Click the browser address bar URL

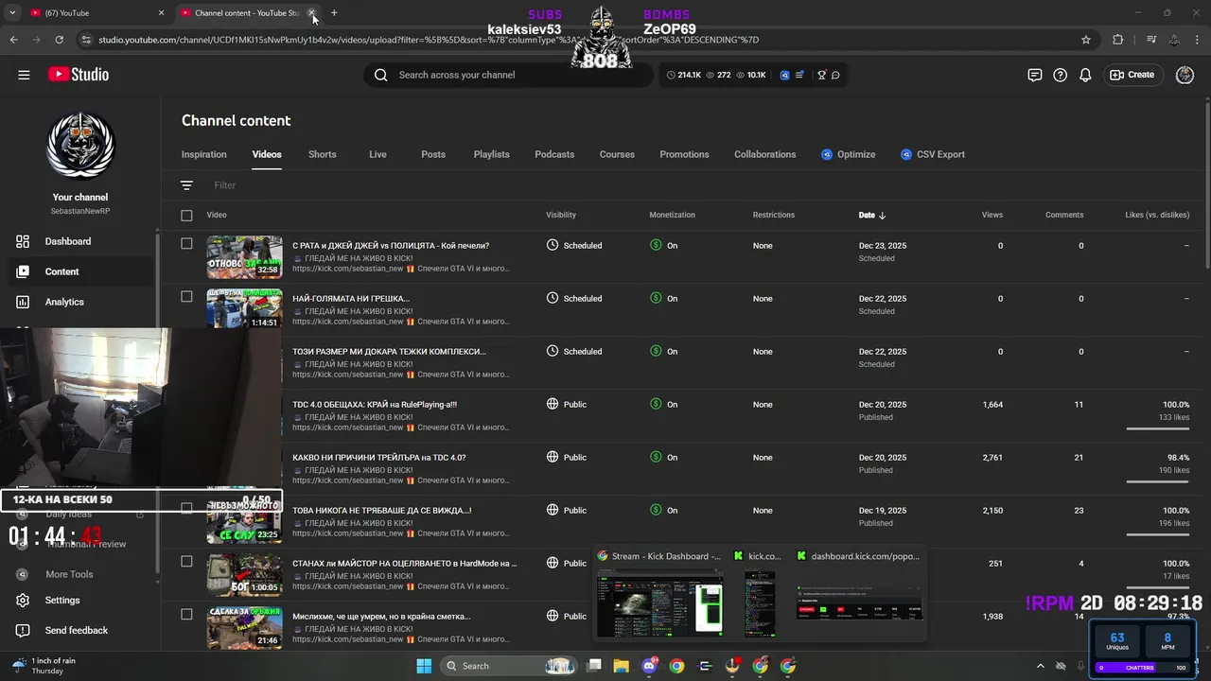click(429, 40)
